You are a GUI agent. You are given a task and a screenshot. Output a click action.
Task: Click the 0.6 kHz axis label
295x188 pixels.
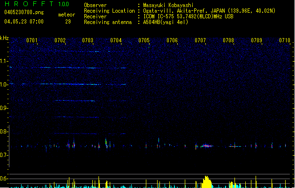tap(4, 179)
